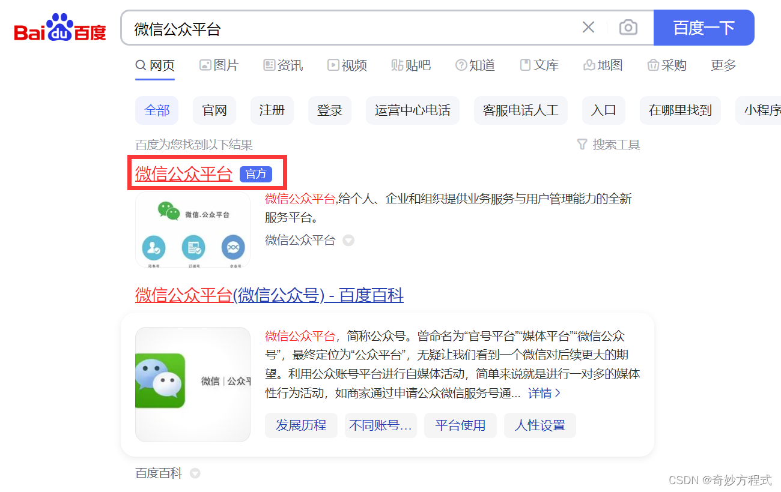Open the 文库 tab
The width and height of the screenshot is (781, 492).
(539, 65)
